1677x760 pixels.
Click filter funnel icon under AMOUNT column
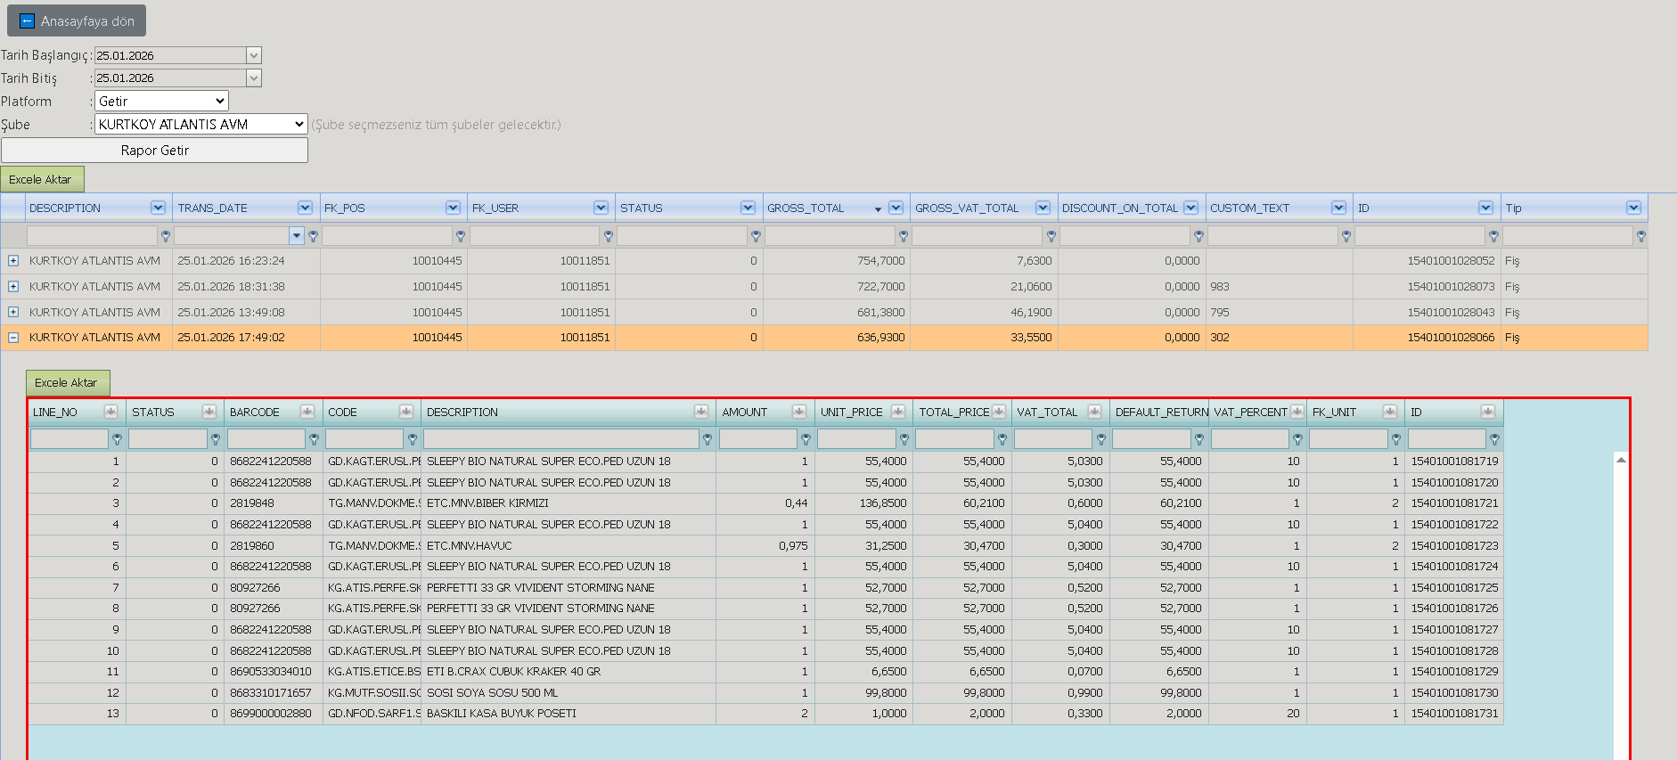coord(806,439)
